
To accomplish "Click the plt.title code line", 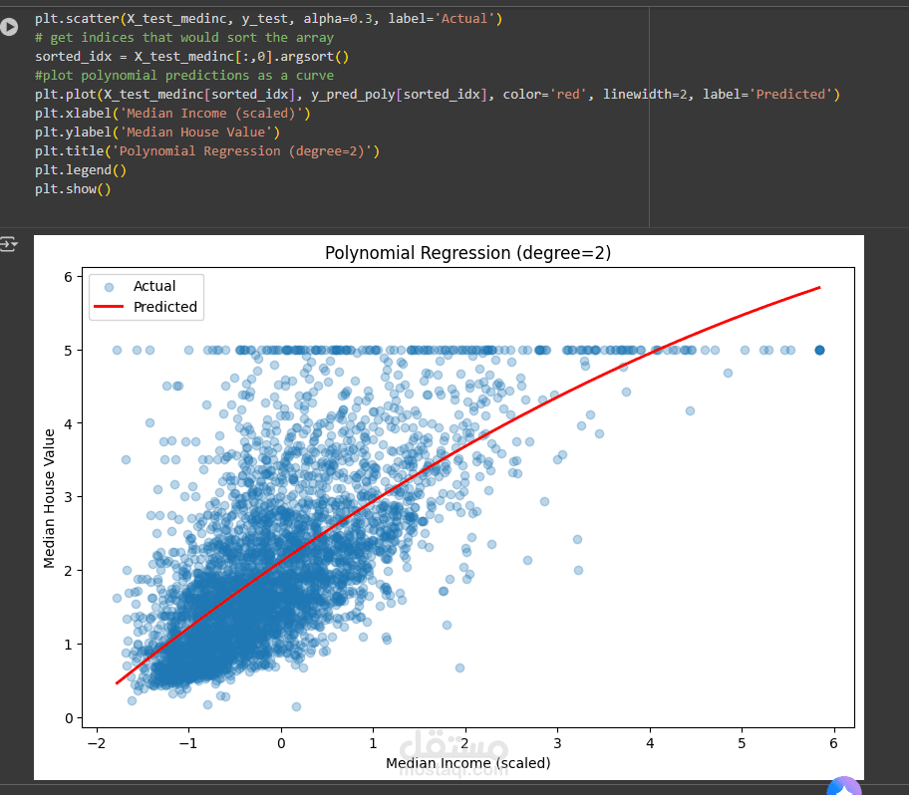I will coord(207,151).
